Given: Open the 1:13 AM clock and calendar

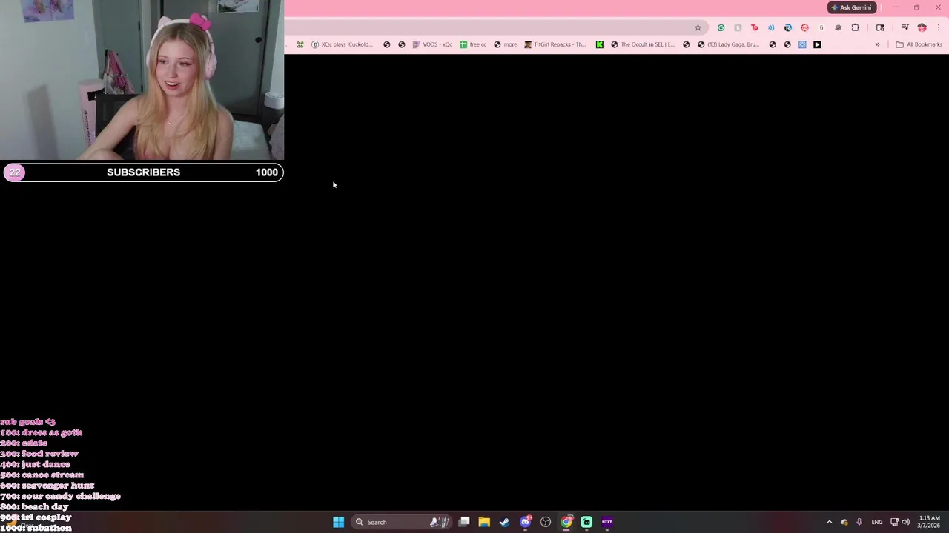Looking at the screenshot, I should [x=929, y=522].
